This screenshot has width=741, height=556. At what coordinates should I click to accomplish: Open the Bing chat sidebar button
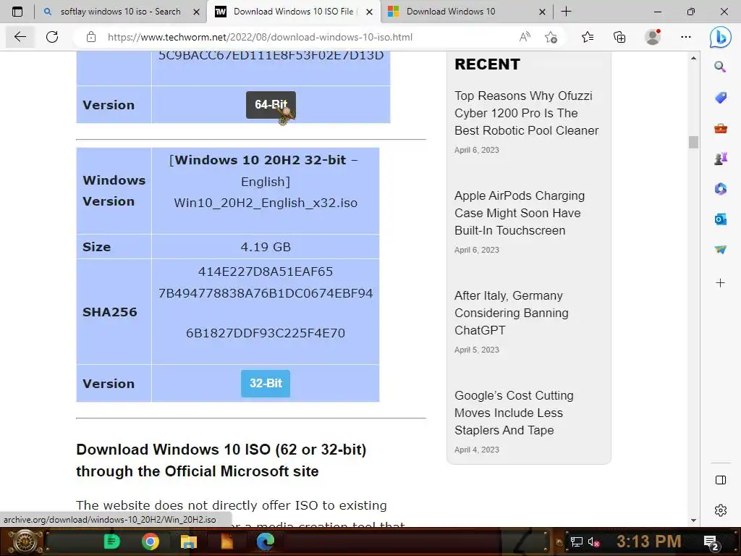coord(720,37)
